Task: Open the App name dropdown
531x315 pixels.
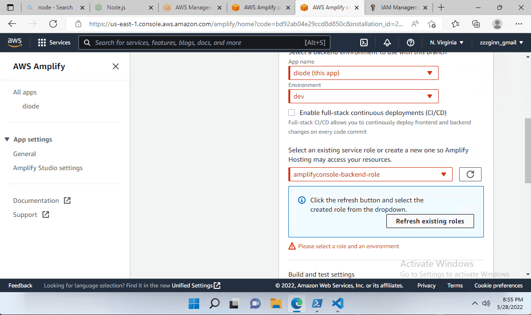Action: tap(363, 73)
